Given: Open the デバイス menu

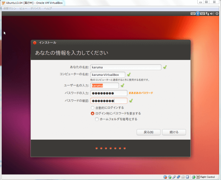Looking at the screenshot, I should click(35, 9).
